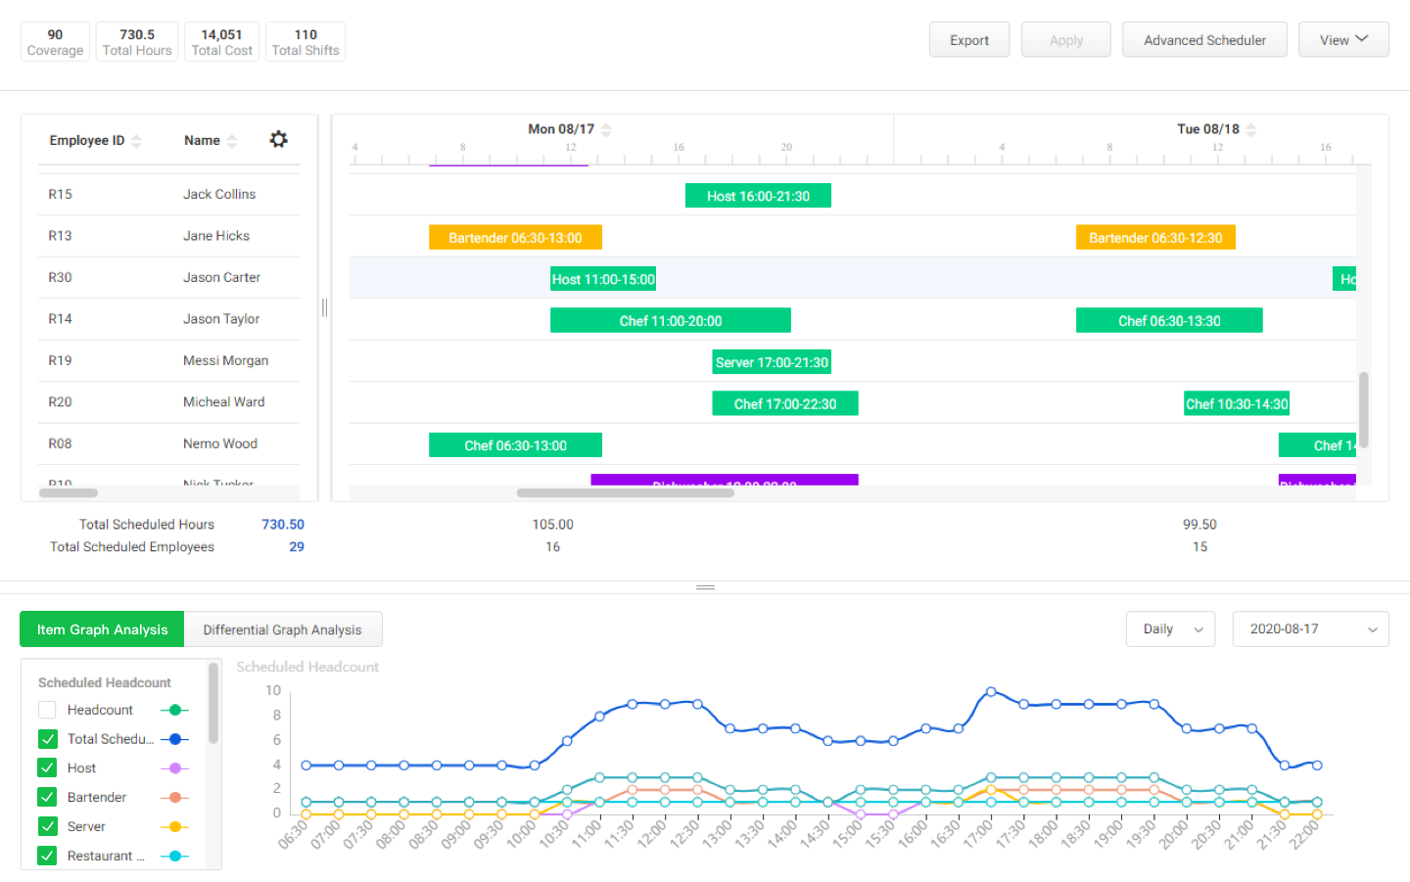The height and width of the screenshot is (882, 1410).
Task: Click employee ID R08 cell
Action: [60, 443]
